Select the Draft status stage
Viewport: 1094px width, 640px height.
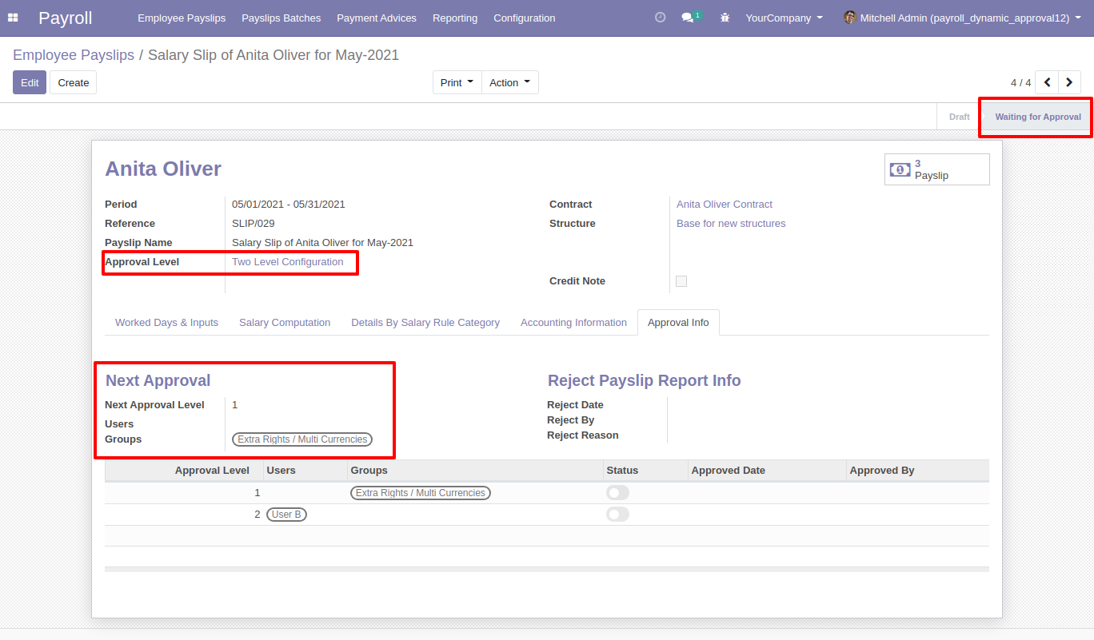(x=959, y=117)
